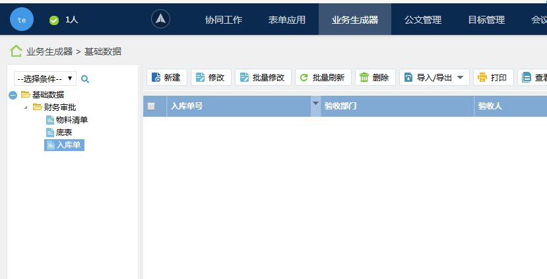Open the navigation arrow circle icon
This screenshot has height=279, width=547.
tap(160, 19)
